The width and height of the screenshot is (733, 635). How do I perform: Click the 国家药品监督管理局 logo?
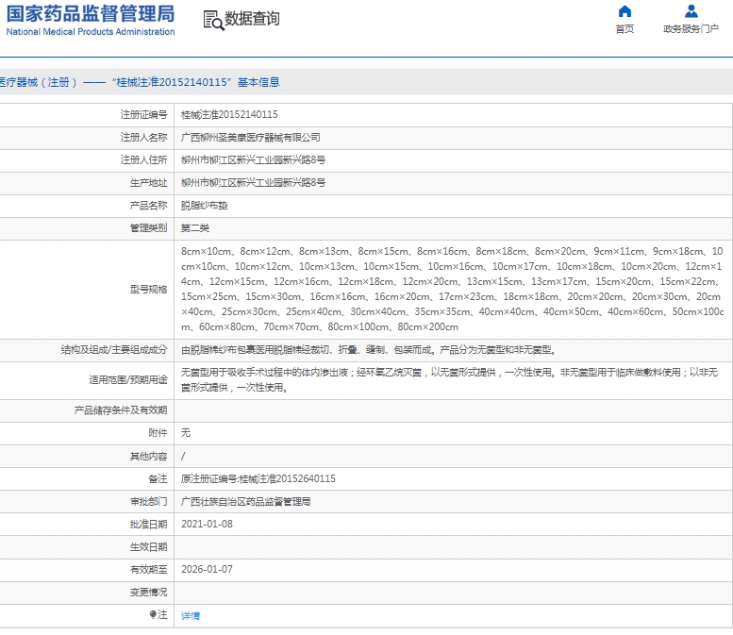91,21
